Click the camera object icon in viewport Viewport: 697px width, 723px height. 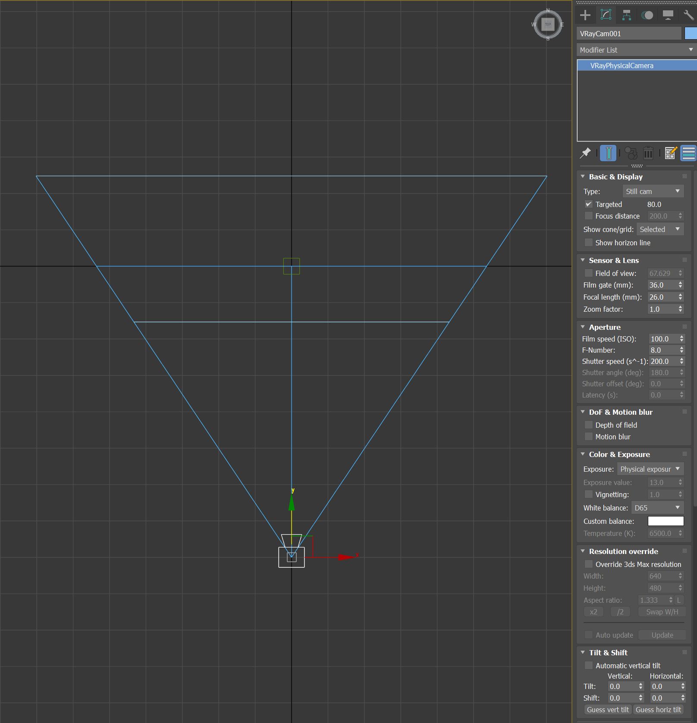(x=292, y=557)
